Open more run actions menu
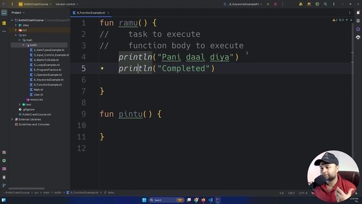The height and width of the screenshot is (204, 362). tap(283, 4)
